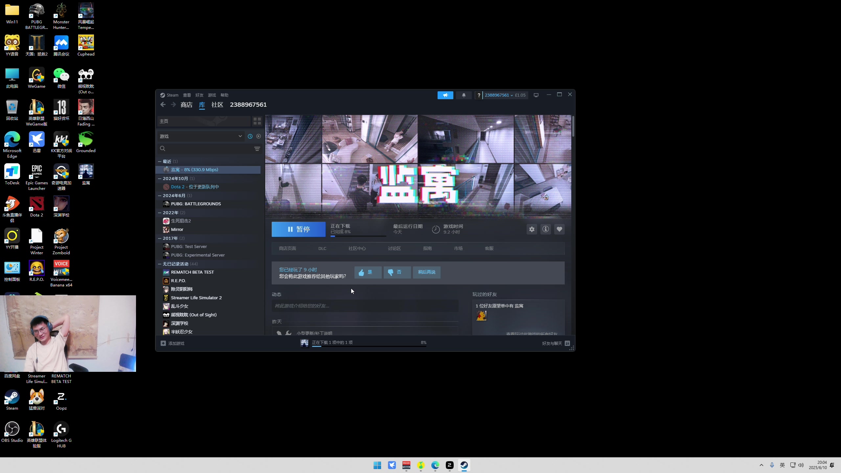Click the 主页 home button

(x=204, y=121)
